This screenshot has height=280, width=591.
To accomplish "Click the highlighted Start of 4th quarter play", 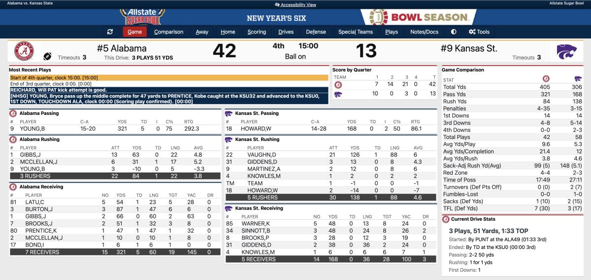I will click(x=168, y=77).
